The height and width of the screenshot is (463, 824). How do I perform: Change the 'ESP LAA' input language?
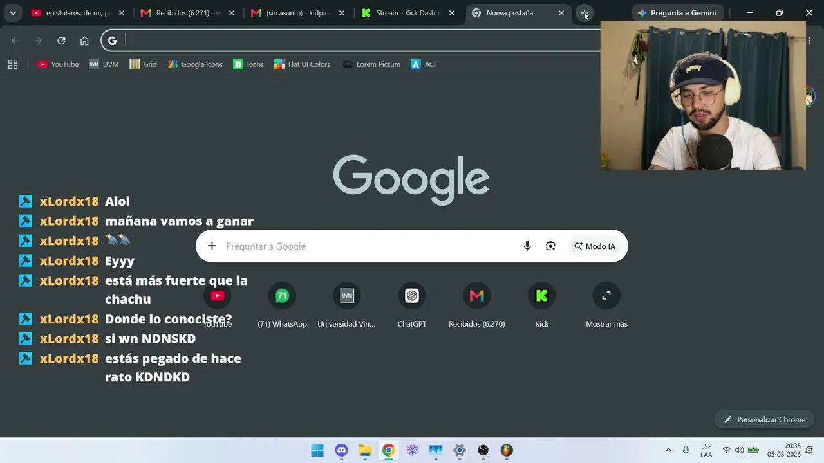(x=706, y=450)
